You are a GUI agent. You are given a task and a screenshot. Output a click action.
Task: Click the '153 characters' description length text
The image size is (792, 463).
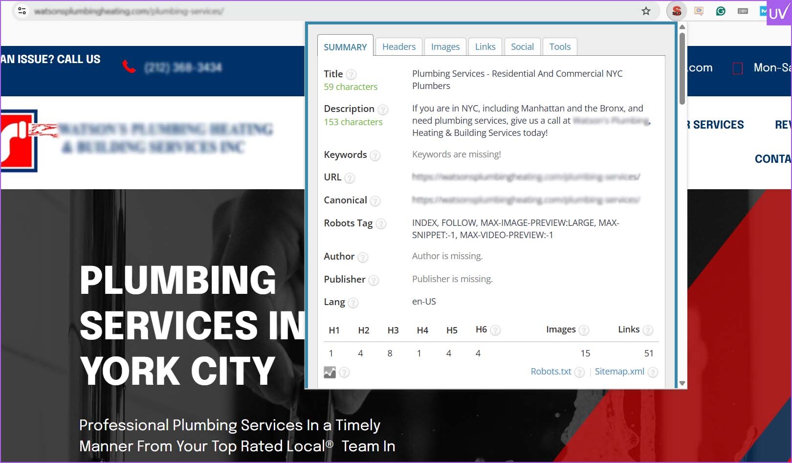pyautogui.click(x=353, y=122)
